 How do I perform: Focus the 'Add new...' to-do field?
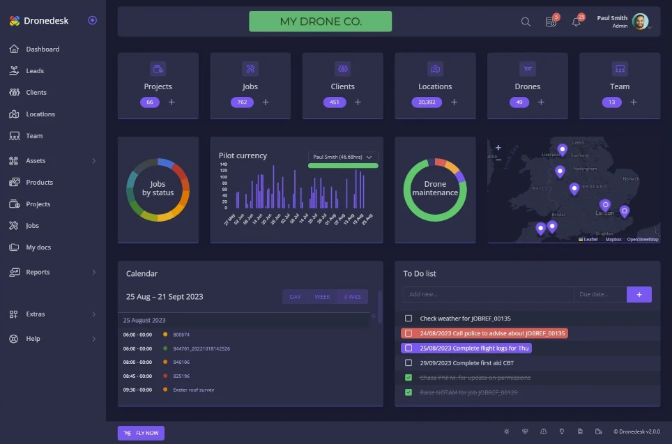(x=488, y=294)
